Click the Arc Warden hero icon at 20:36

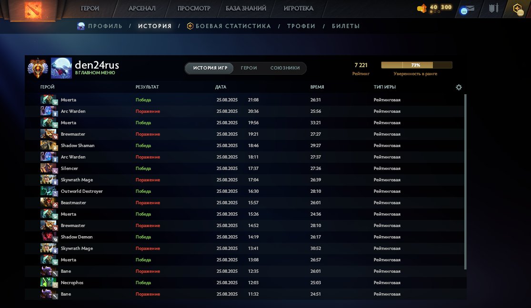(49, 111)
